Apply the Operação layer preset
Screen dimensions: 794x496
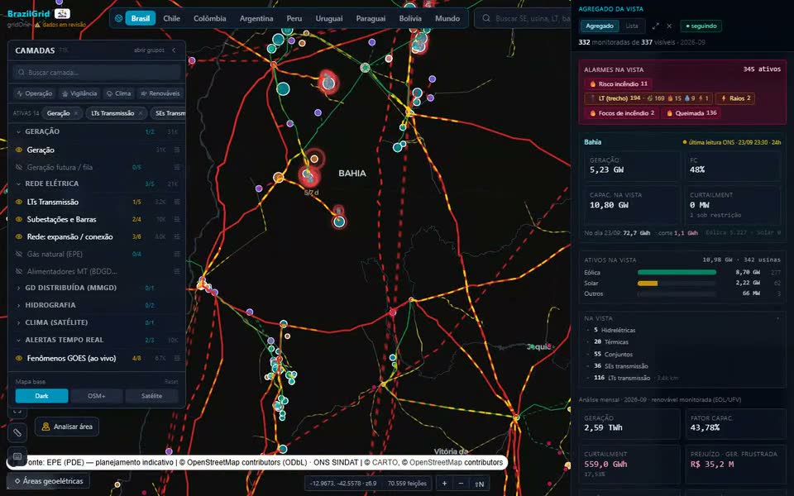(34, 93)
